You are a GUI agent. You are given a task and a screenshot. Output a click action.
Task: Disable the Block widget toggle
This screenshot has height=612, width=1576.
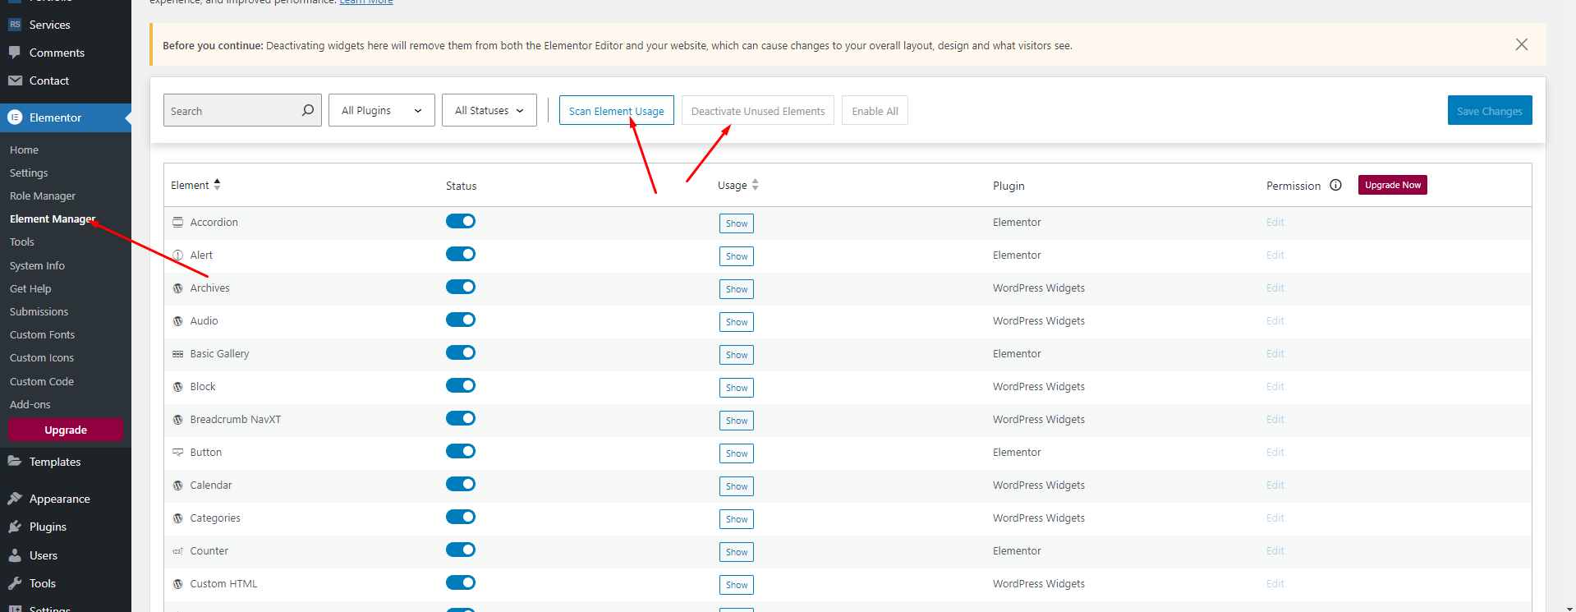point(461,385)
